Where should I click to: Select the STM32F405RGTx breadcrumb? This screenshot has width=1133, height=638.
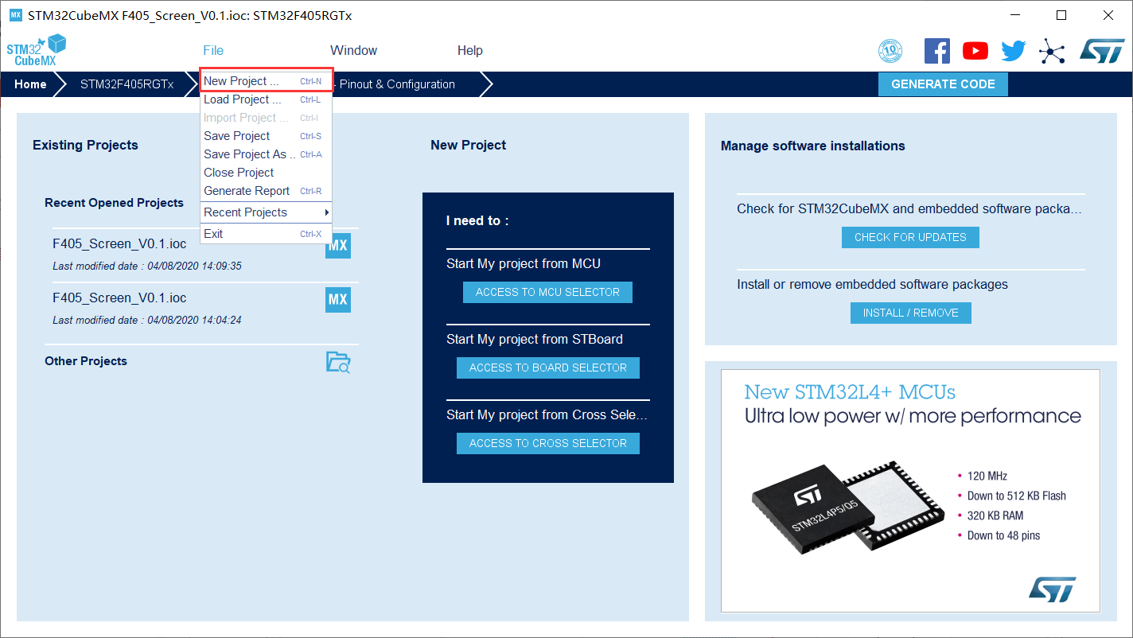point(127,84)
